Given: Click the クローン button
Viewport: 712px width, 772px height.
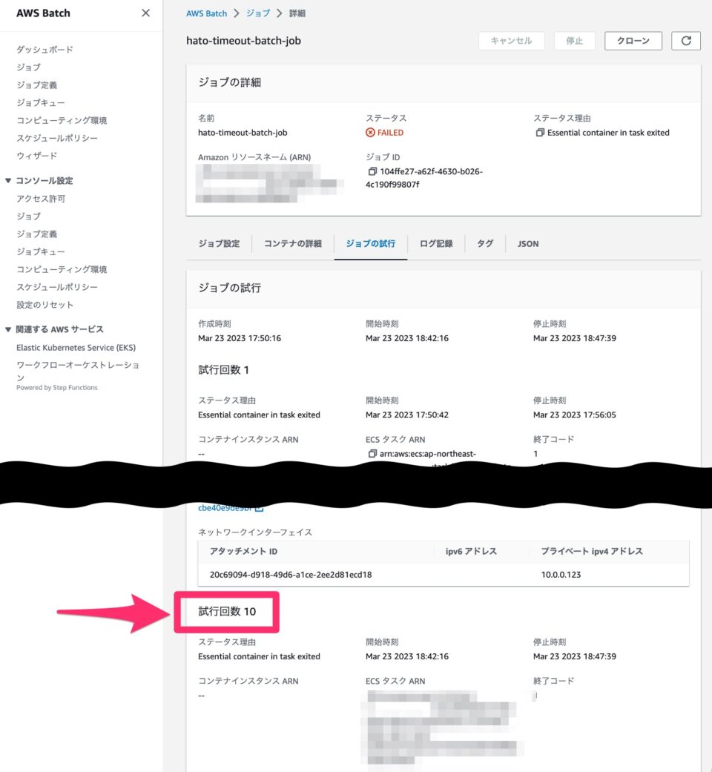Looking at the screenshot, I should point(633,41).
